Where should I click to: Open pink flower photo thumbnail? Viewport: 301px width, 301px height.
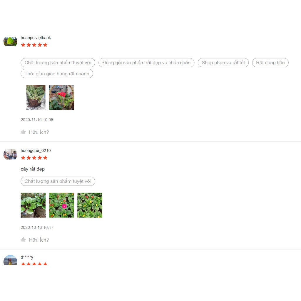[61, 205]
